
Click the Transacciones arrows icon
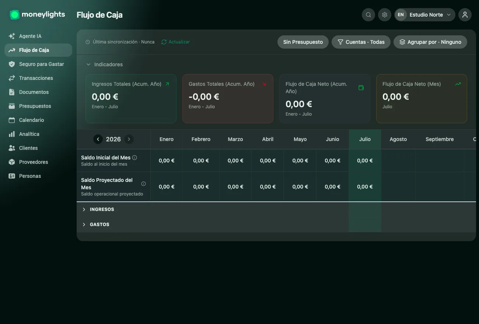tap(12, 78)
